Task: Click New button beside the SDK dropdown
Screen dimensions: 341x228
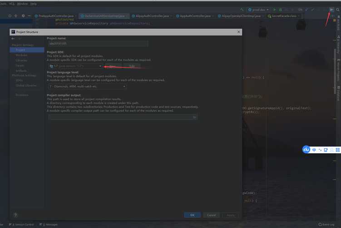Action: click(113, 66)
